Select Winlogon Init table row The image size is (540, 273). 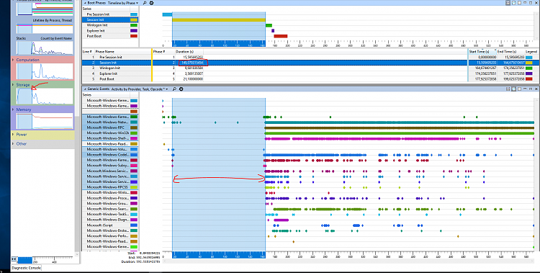(x=275, y=68)
